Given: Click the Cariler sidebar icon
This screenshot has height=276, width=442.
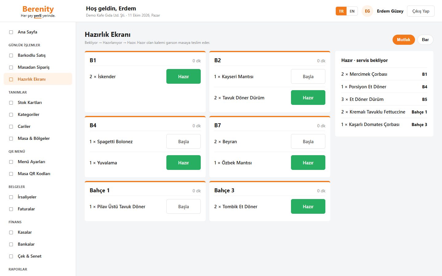Looking at the screenshot, I should [11, 127].
